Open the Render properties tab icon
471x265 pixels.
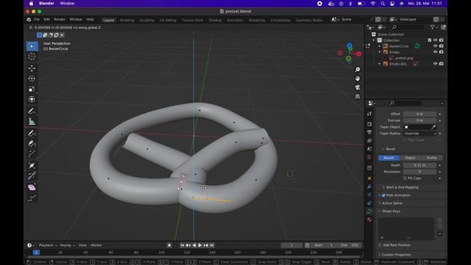(x=369, y=124)
